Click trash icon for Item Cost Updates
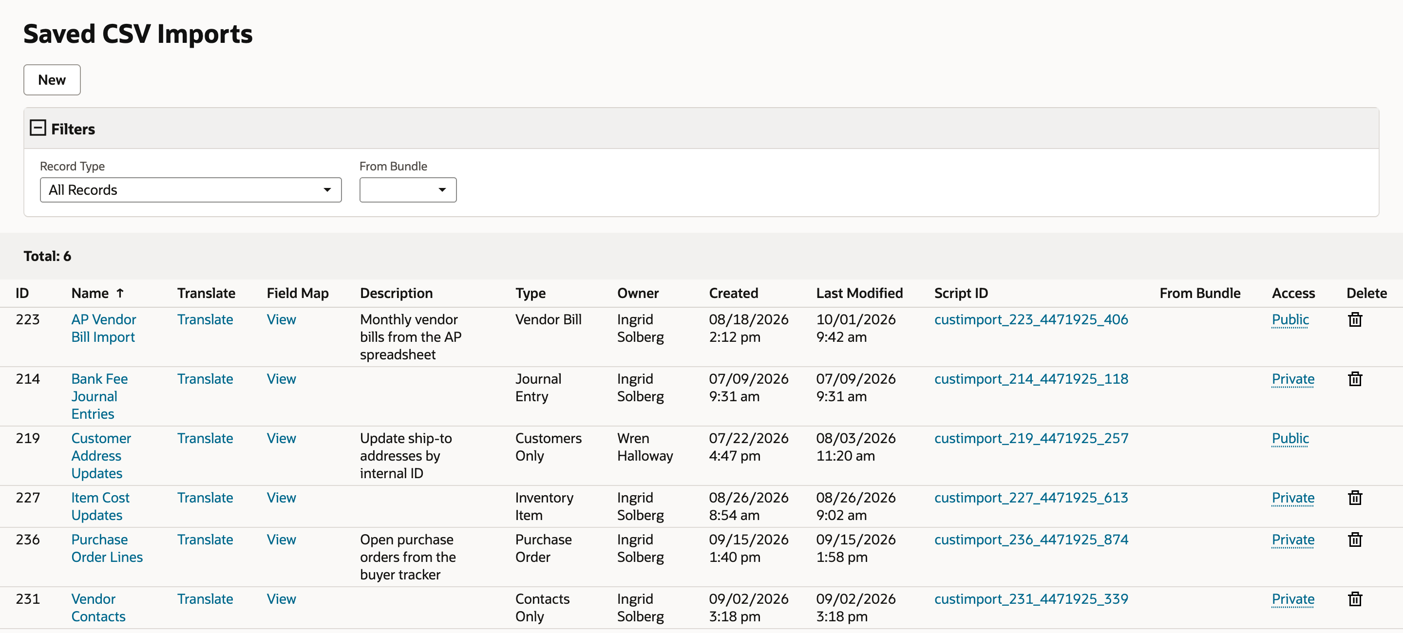 point(1354,498)
